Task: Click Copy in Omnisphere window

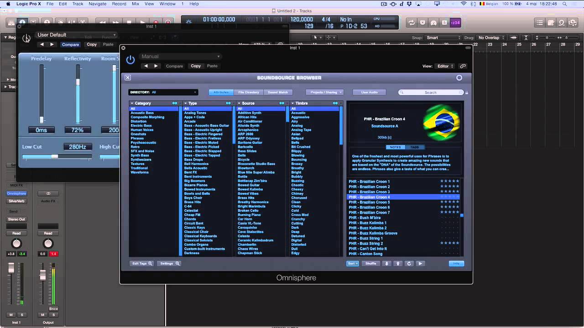Action: pyautogui.click(x=196, y=66)
